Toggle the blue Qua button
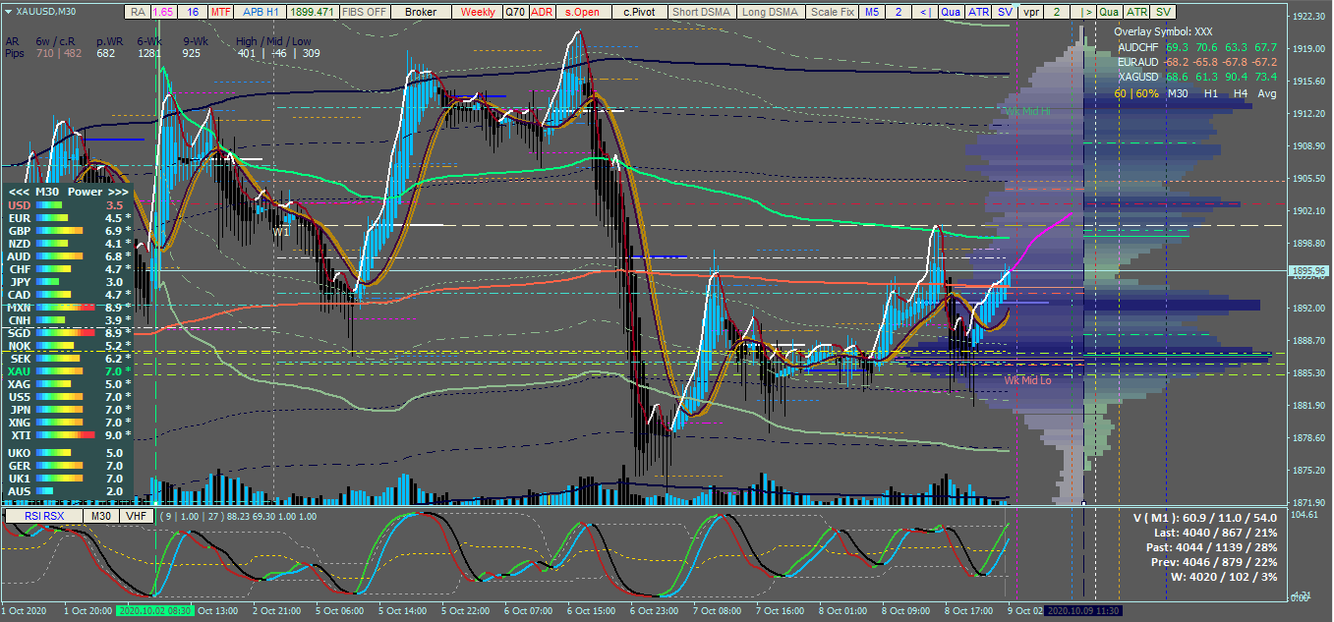This screenshot has height=622, width=1334. coord(951,12)
